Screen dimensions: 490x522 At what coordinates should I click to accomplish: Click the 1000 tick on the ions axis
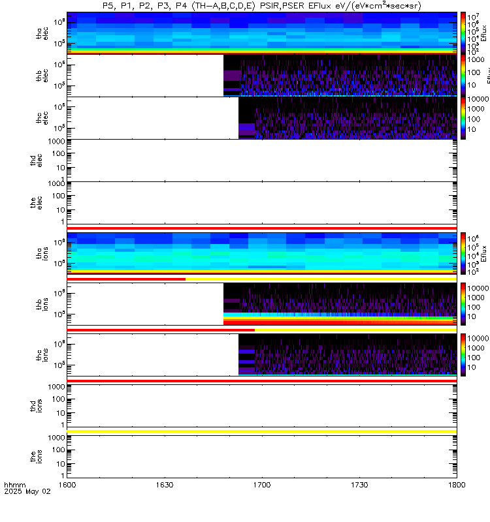(x=56, y=438)
